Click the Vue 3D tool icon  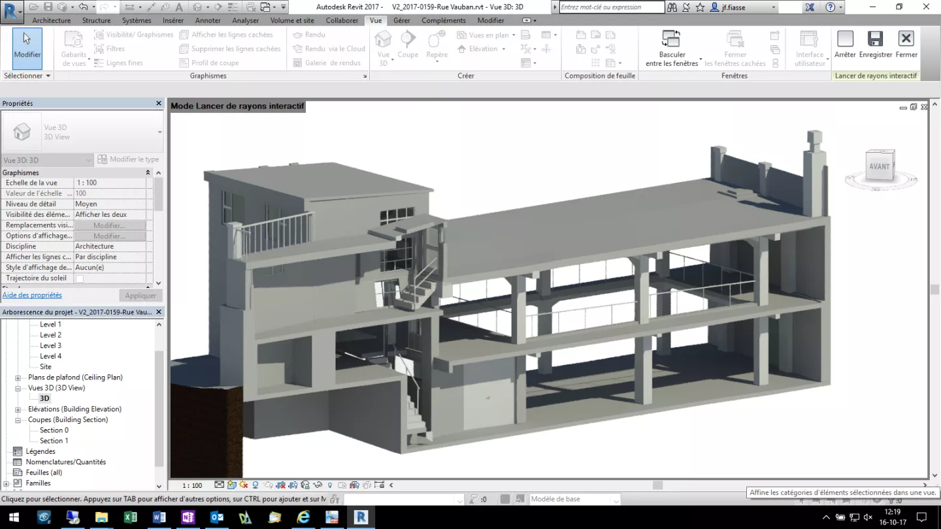point(384,40)
